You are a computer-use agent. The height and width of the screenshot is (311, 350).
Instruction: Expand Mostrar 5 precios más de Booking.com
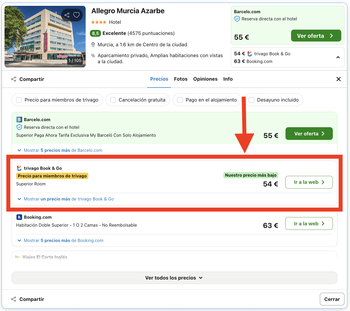60,240
